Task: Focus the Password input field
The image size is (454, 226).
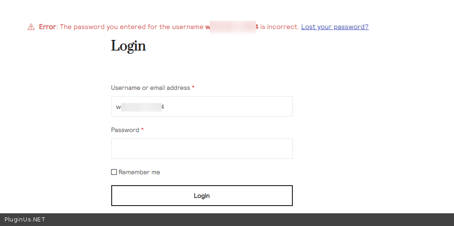Action: pos(202,148)
